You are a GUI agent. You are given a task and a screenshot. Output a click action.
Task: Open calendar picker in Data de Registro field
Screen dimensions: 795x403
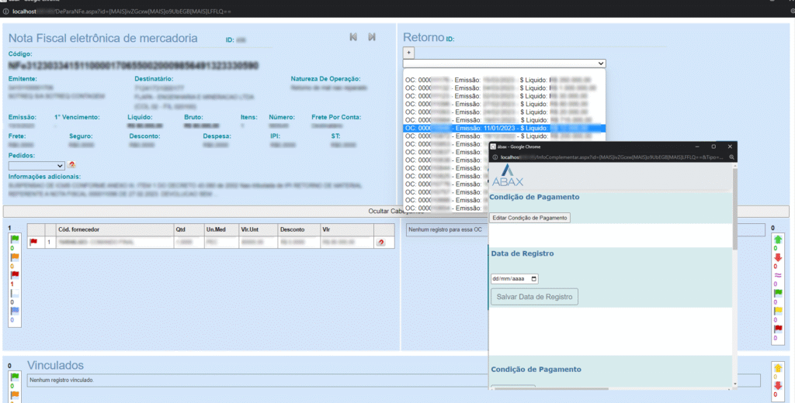[x=533, y=278]
